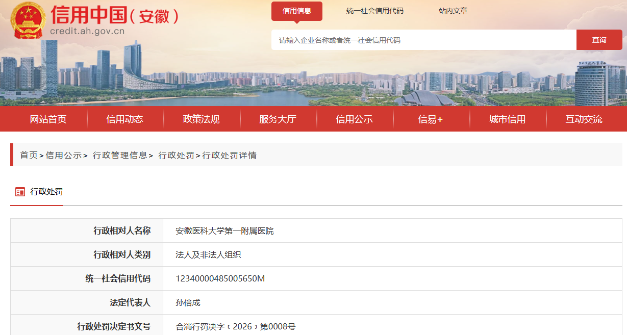Click the 行政处罚 section header icon
Viewport: 627px width, 335px height.
20,192
